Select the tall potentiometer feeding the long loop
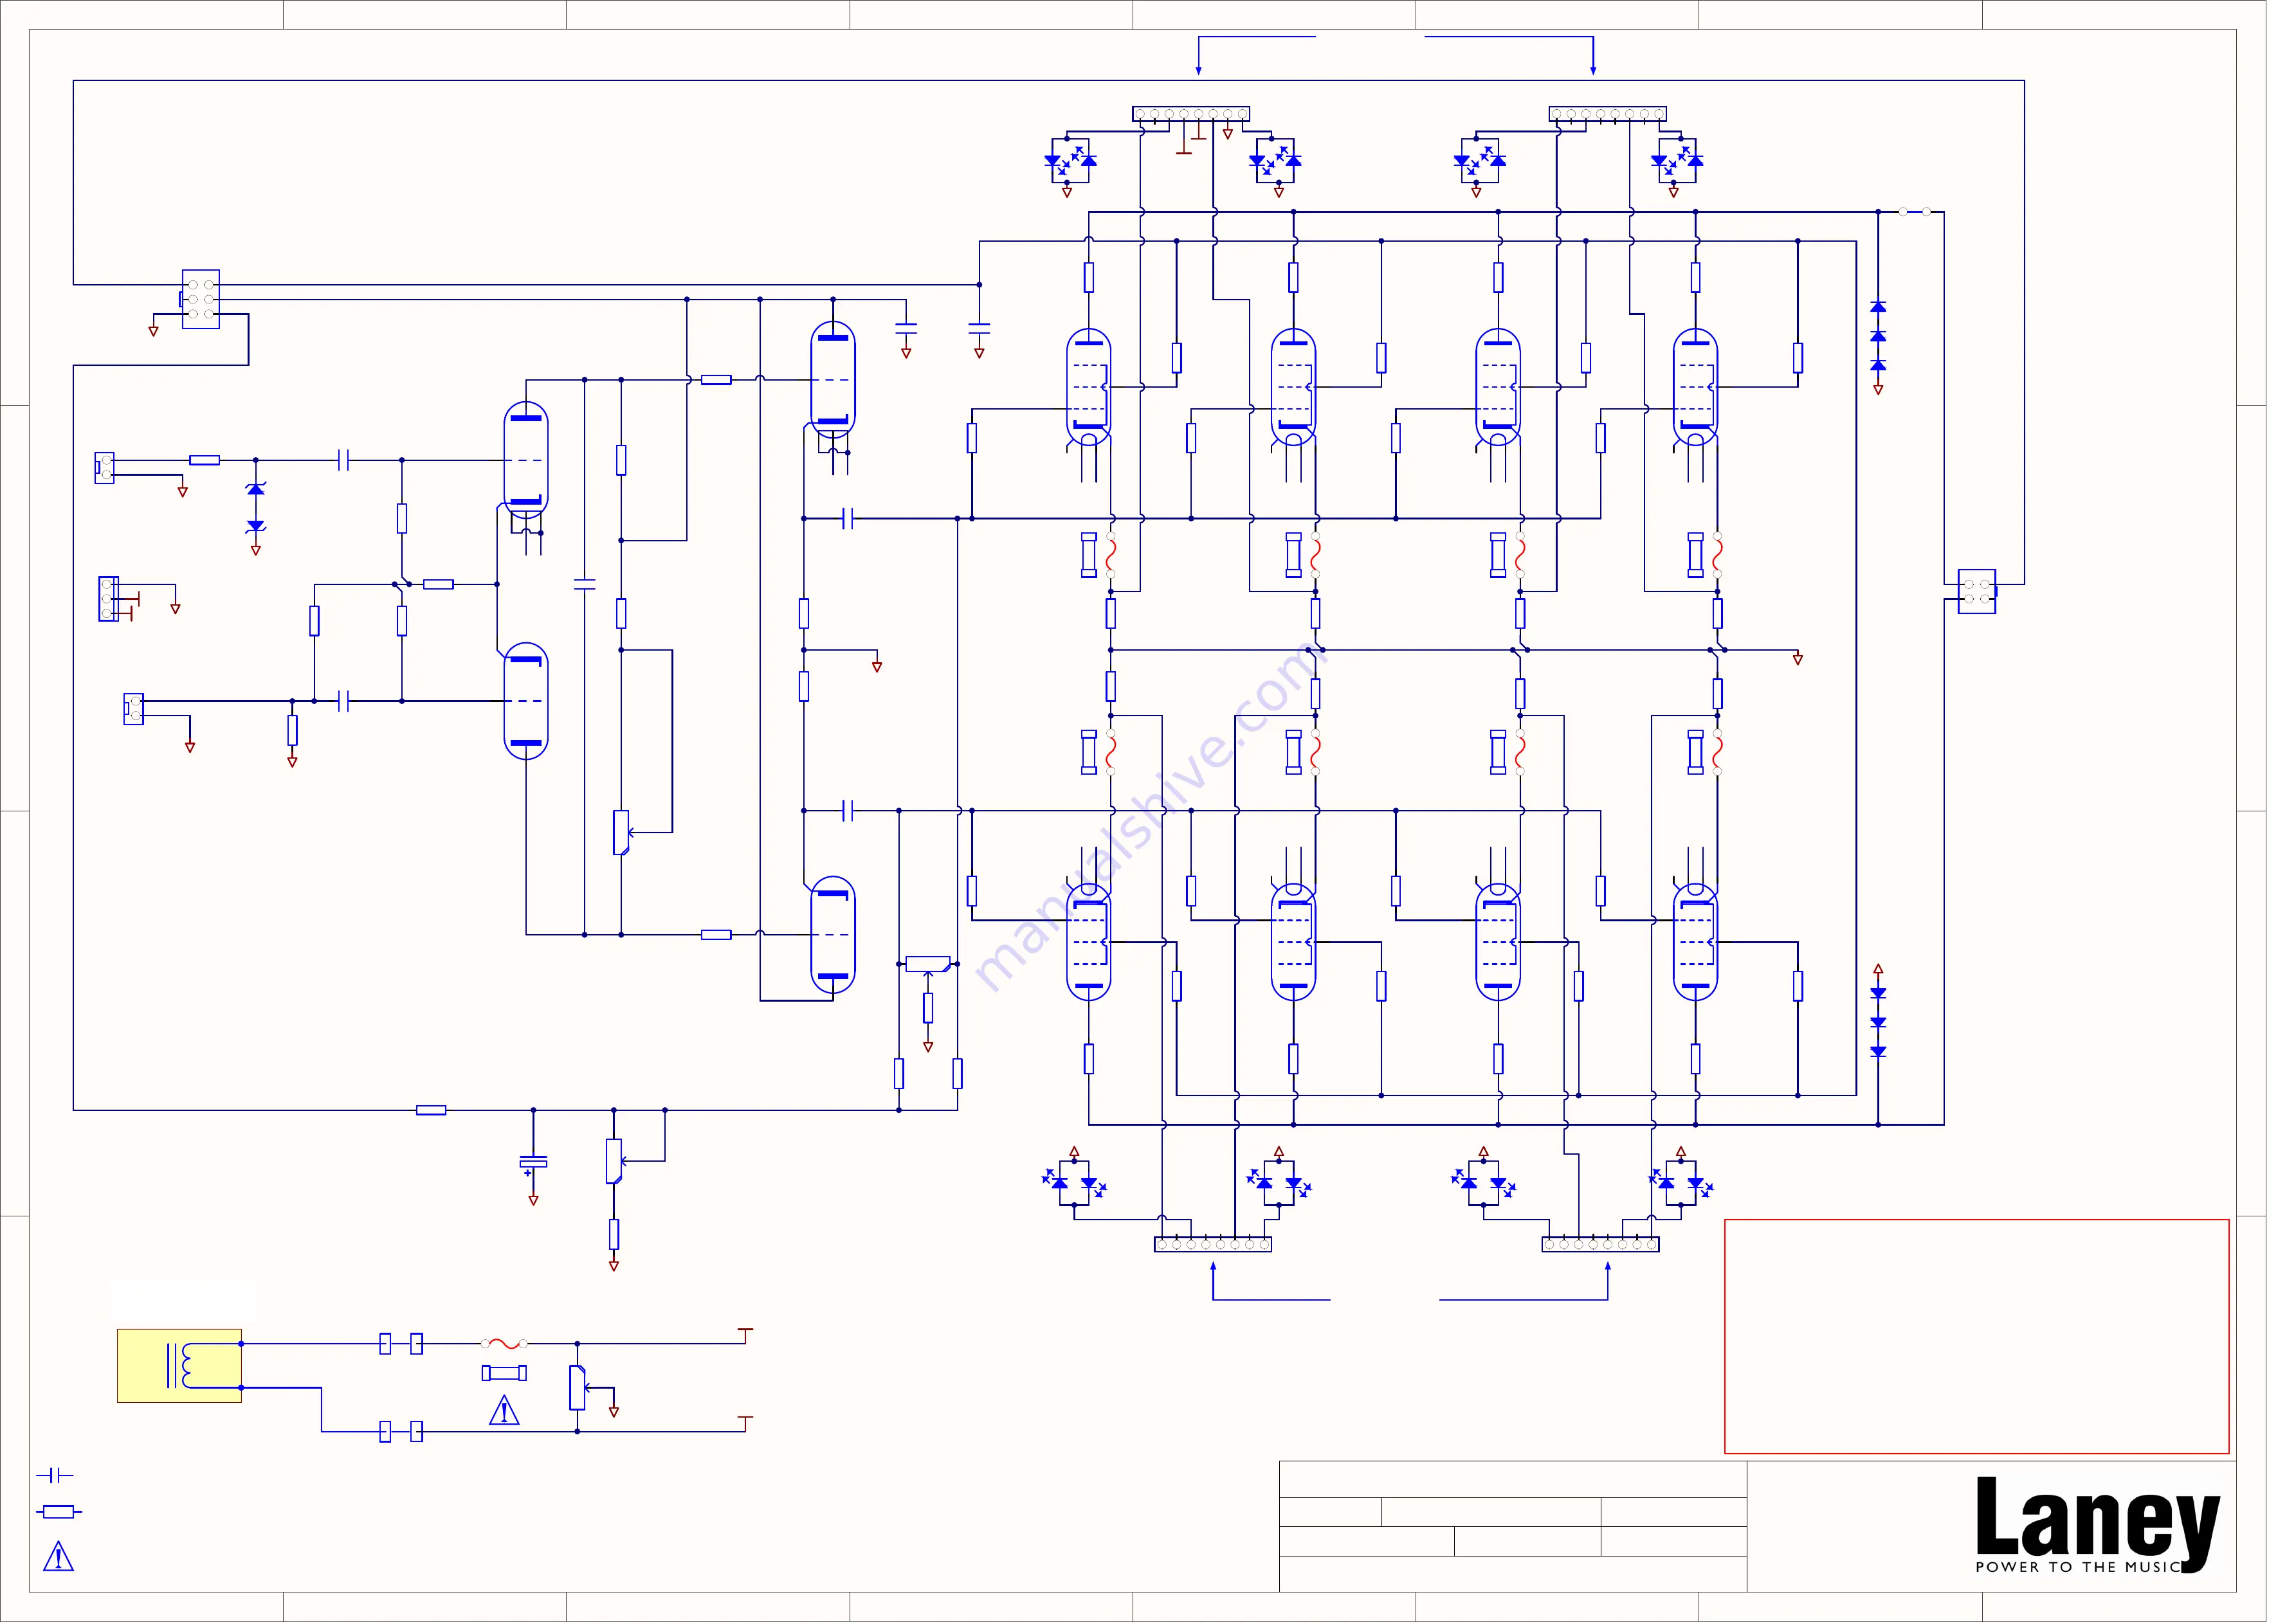Viewport: 2296px width, 1624px height. pos(620,832)
